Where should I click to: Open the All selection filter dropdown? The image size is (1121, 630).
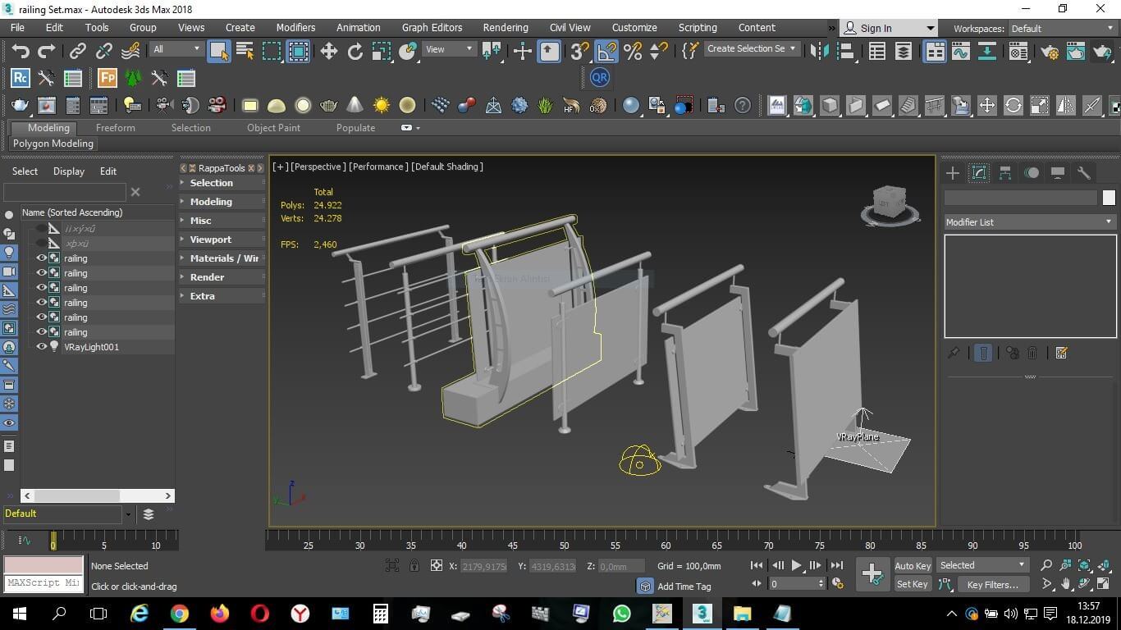[176, 49]
